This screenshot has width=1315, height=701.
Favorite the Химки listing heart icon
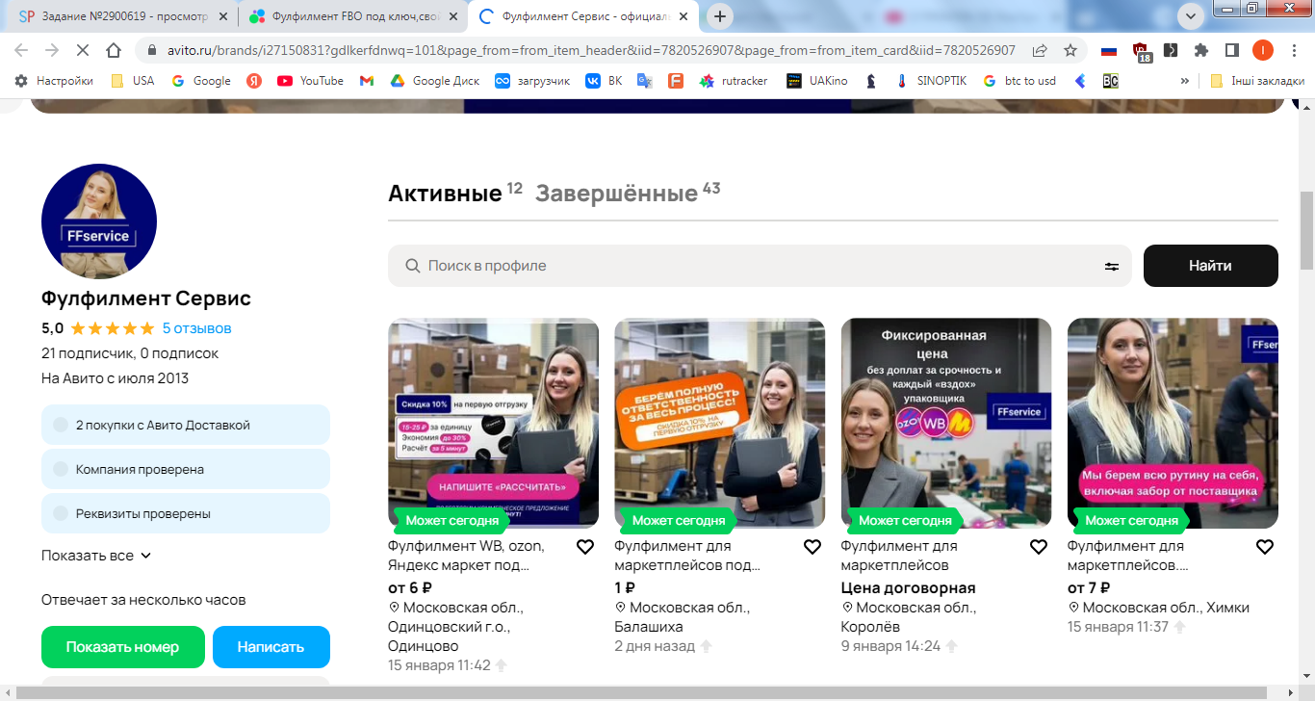pyautogui.click(x=1265, y=547)
